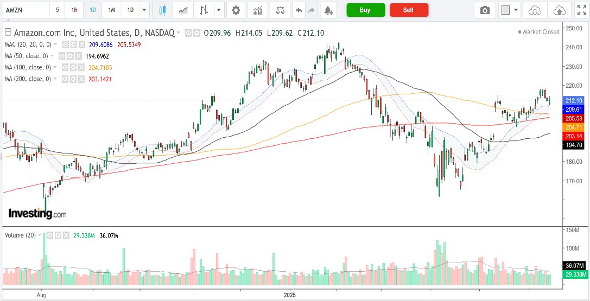The height and width of the screenshot is (301, 590).
Task: Enter fullscreen chart mode
Action: coord(581,10)
